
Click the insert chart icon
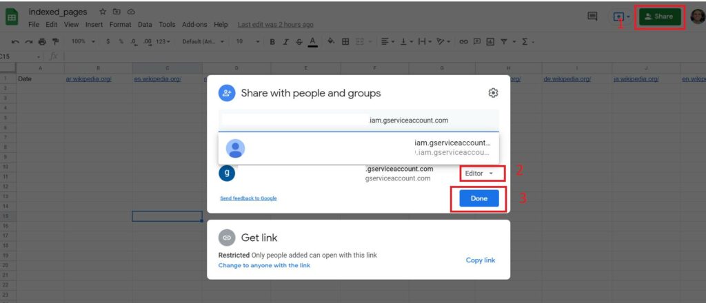click(490, 42)
